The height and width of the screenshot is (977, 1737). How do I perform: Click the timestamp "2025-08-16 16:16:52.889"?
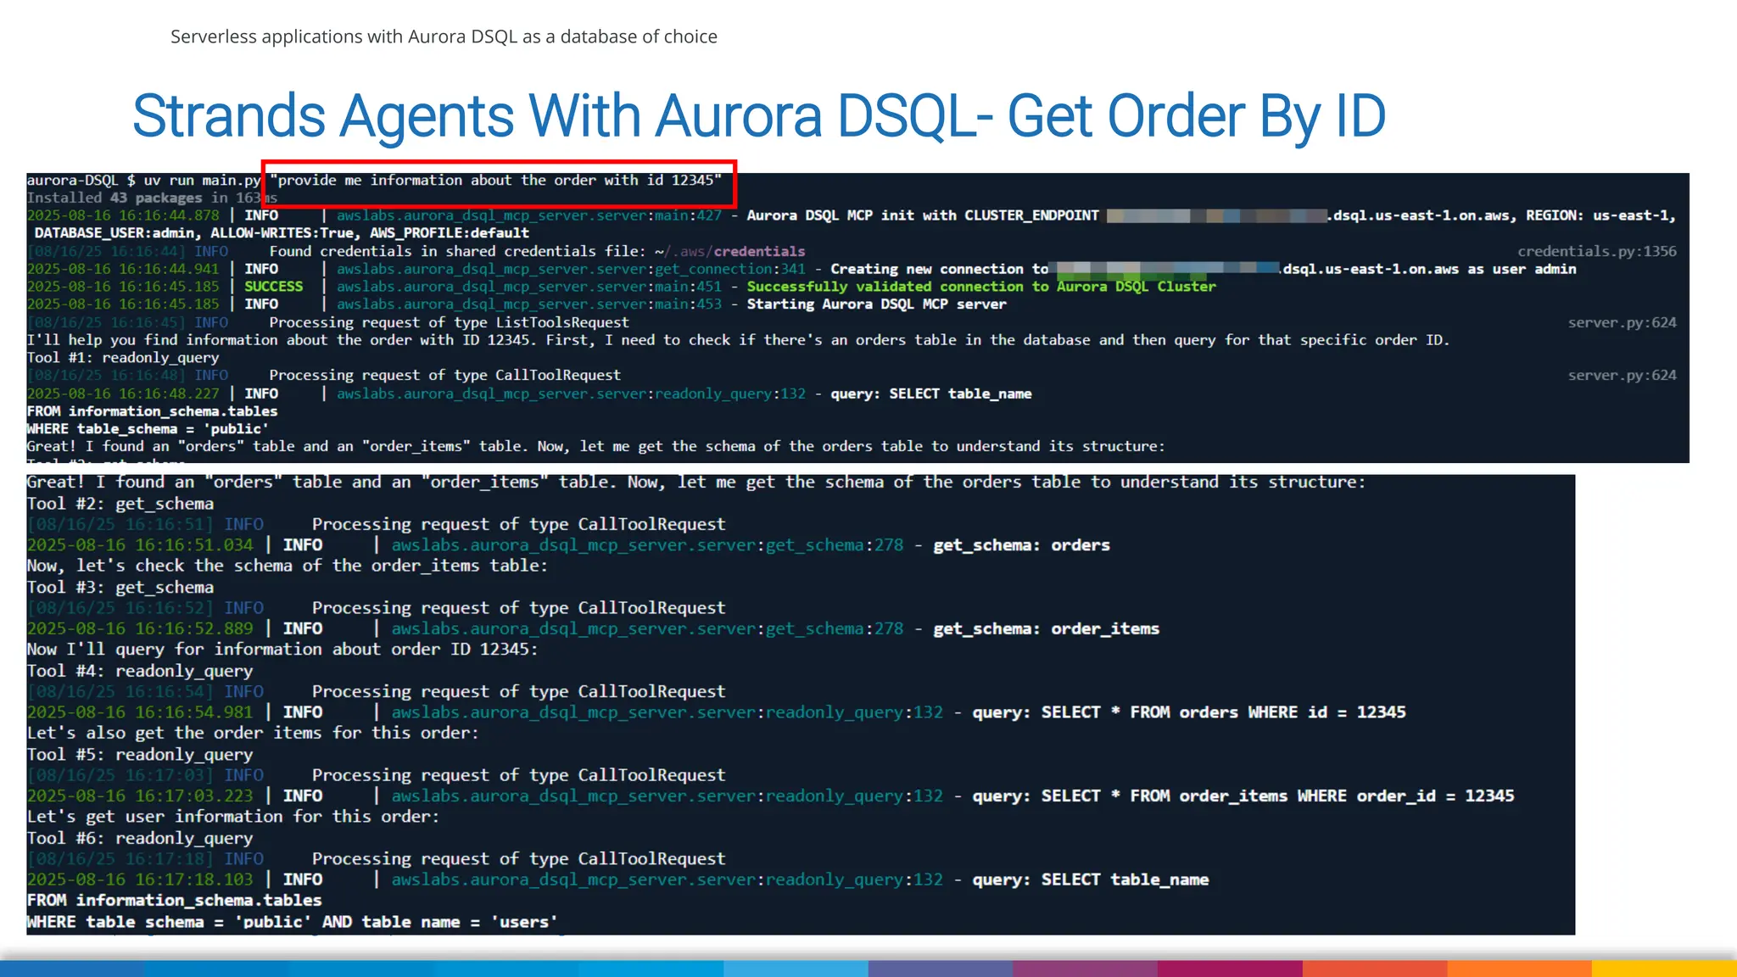click(140, 629)
